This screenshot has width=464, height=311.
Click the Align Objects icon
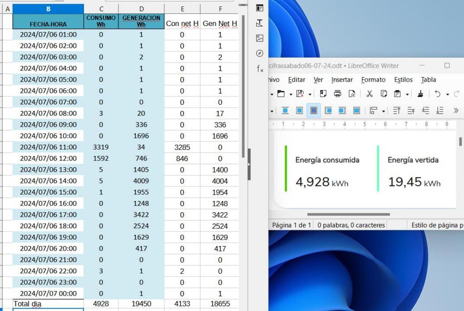tap(374, 110)
